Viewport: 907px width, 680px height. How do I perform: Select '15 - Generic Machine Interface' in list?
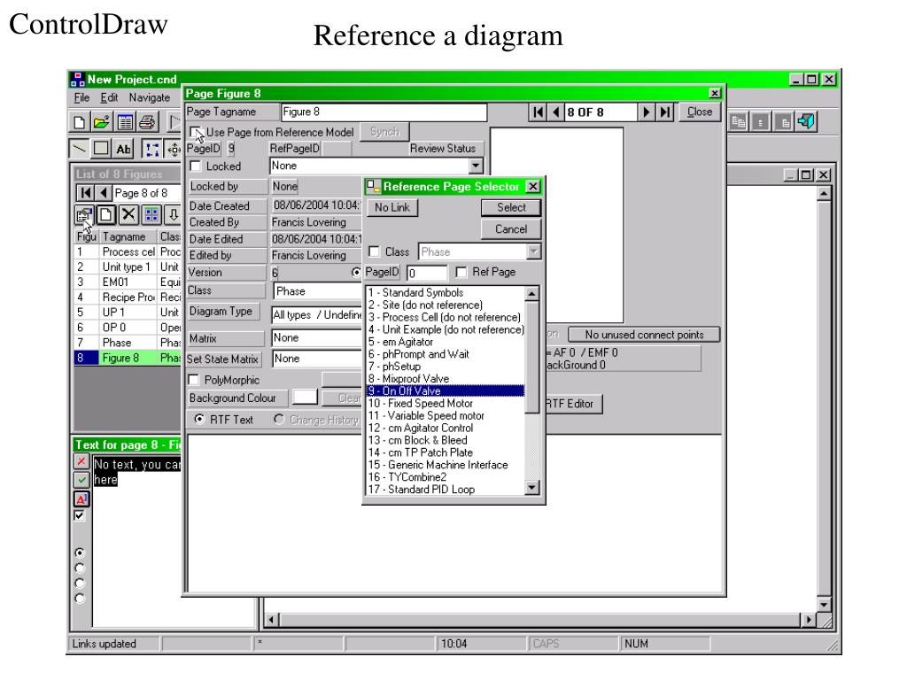pos(446,465)
